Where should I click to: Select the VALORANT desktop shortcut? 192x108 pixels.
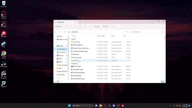click(4, 24)
